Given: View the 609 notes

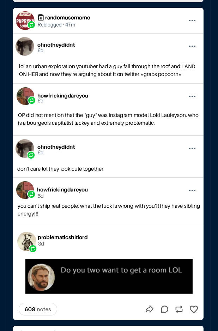Looking at the screenshot, I should 38,309.
